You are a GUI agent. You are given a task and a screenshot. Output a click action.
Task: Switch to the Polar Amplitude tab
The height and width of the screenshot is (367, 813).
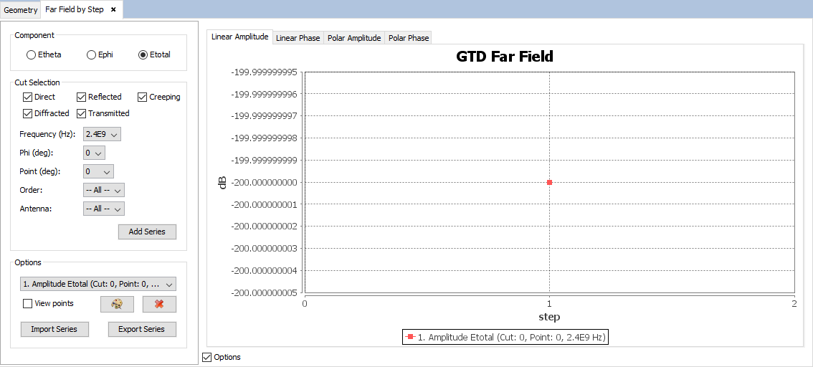click(x=354, y=38)
